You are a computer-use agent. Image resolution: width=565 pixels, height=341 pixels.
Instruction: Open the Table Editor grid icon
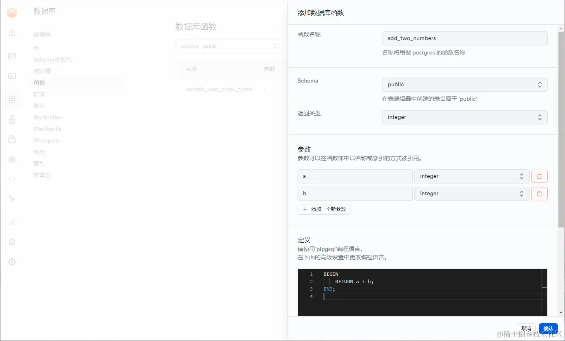coord(12,56)
